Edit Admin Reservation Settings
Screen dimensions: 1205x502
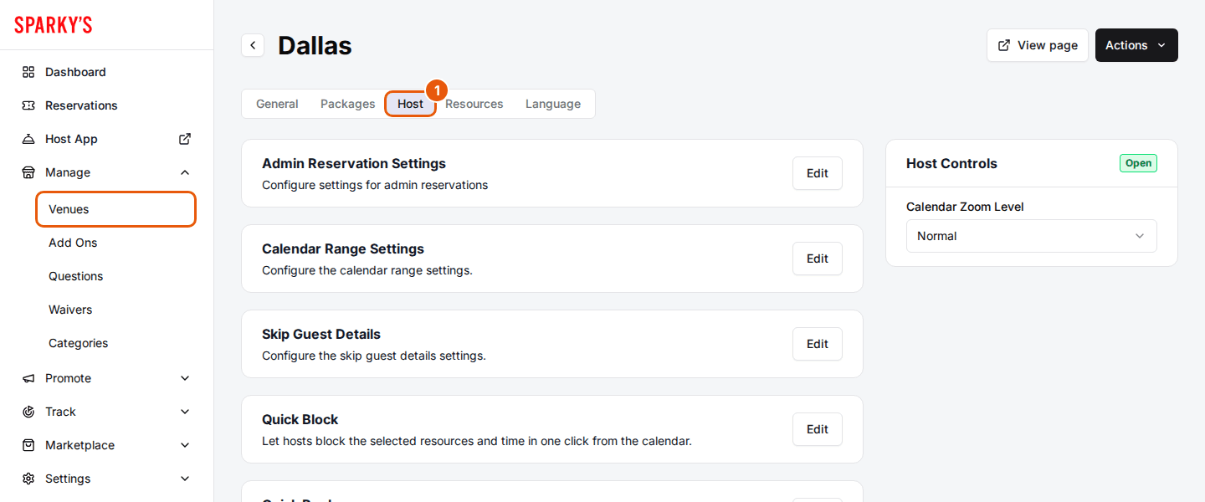(817, 173)
